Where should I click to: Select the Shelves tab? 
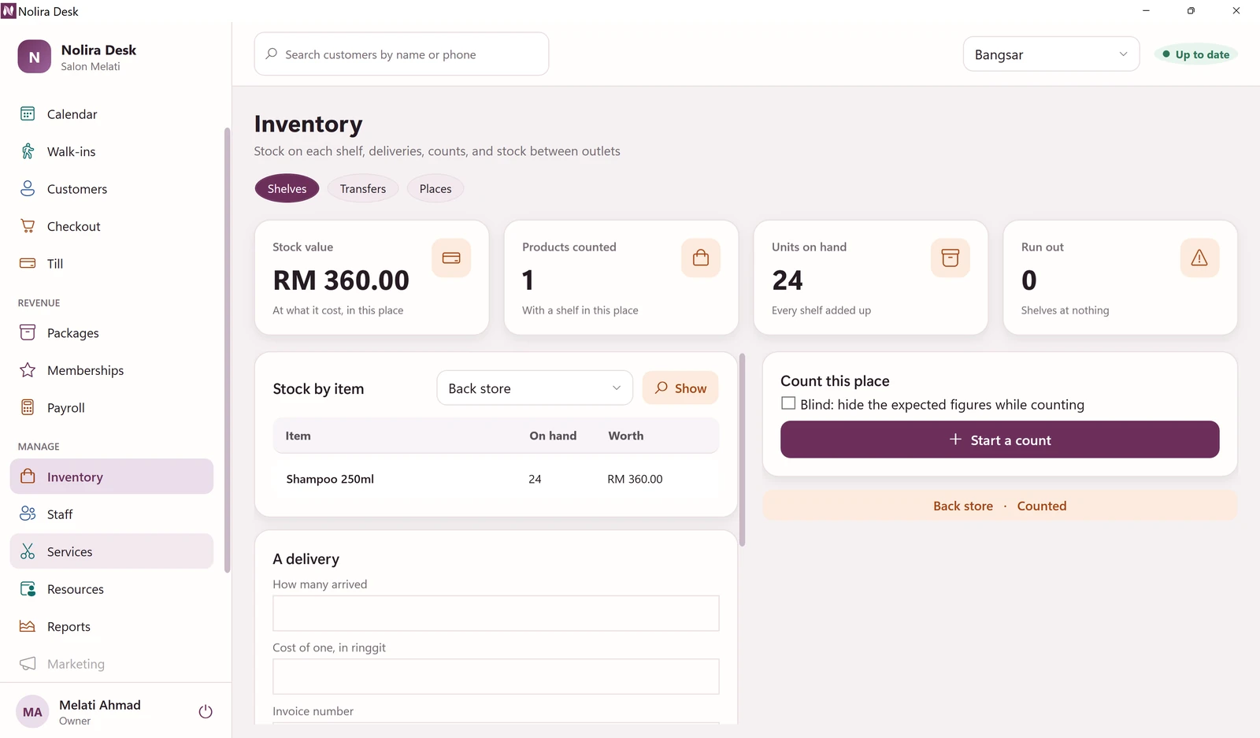[x=287, y=189]
